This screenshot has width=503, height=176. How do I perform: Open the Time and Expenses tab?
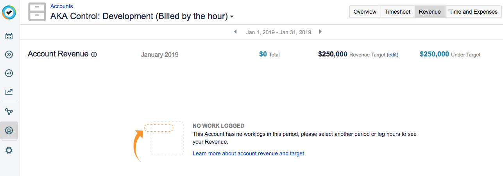[473, 12]
